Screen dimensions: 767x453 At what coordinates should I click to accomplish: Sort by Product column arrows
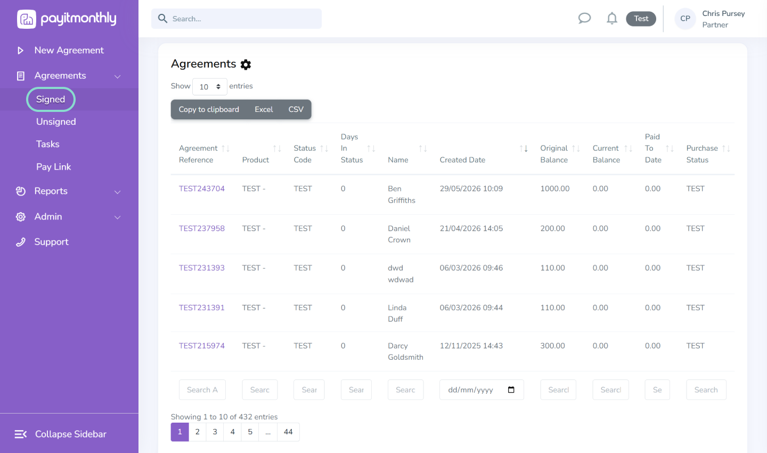[x=277, y=149]
